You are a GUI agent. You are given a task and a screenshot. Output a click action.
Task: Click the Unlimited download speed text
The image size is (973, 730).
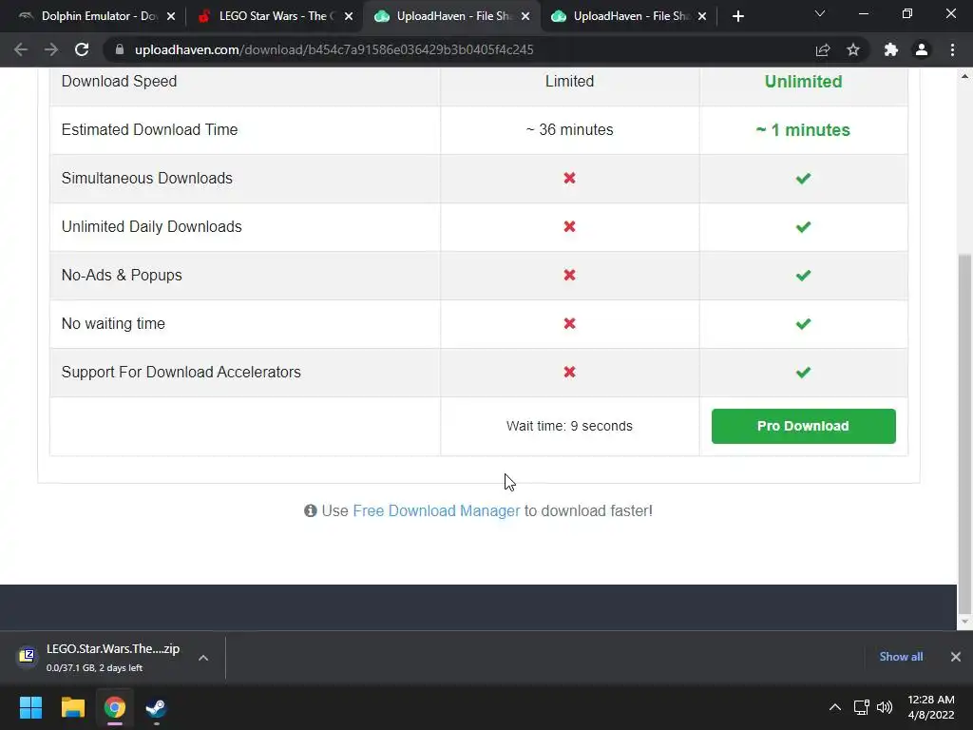(803, 82)
